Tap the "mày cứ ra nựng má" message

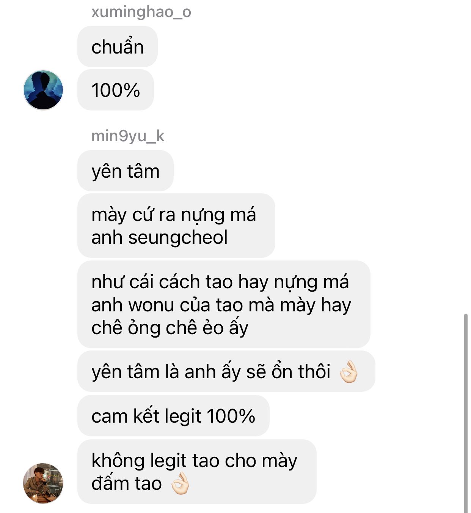176,226
